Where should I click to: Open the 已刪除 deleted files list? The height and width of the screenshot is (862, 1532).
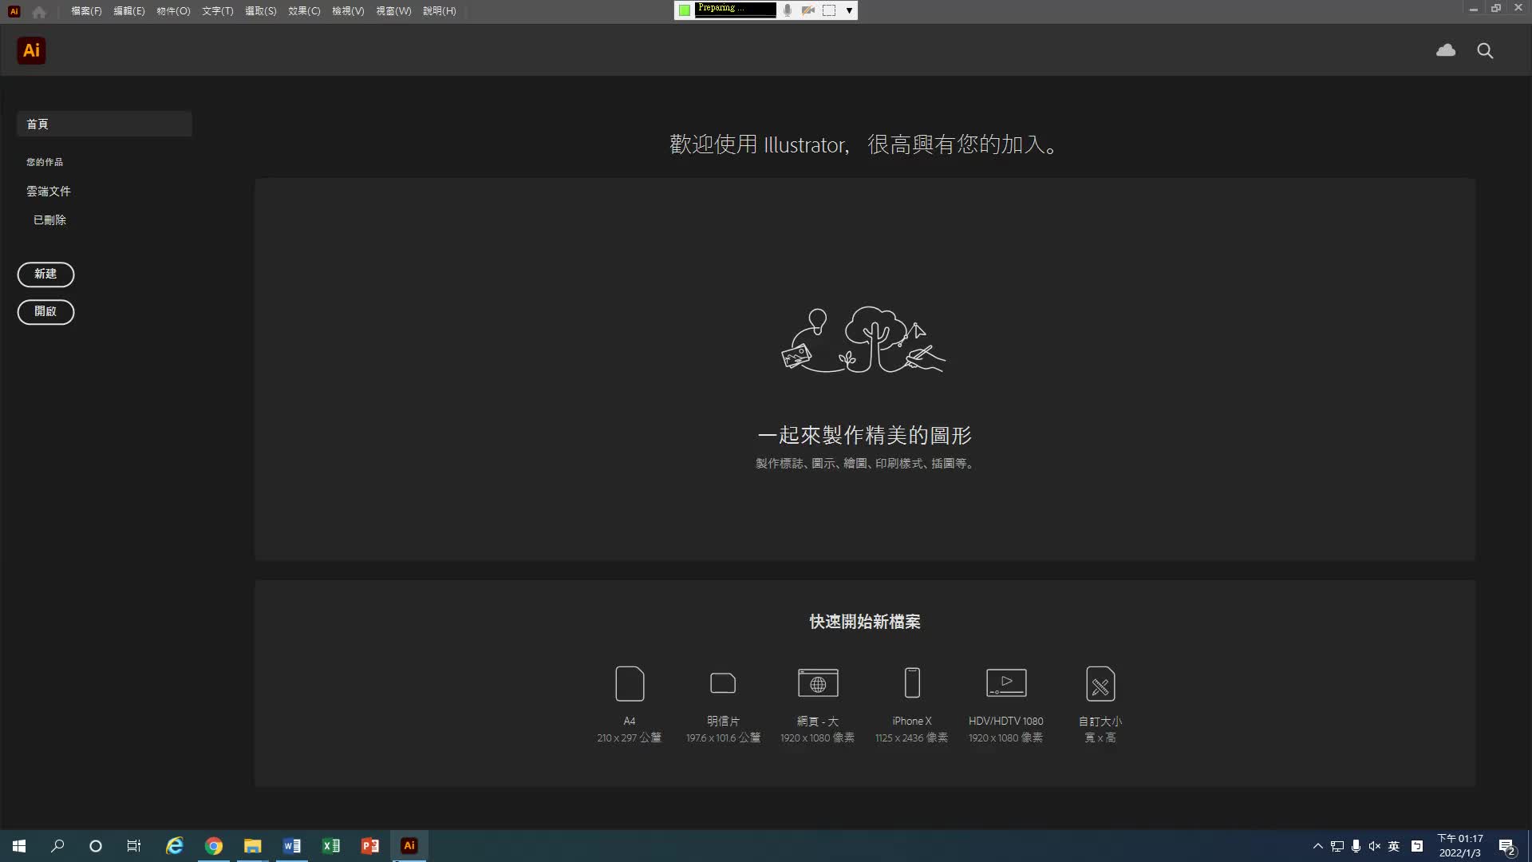tap(49, 220)
